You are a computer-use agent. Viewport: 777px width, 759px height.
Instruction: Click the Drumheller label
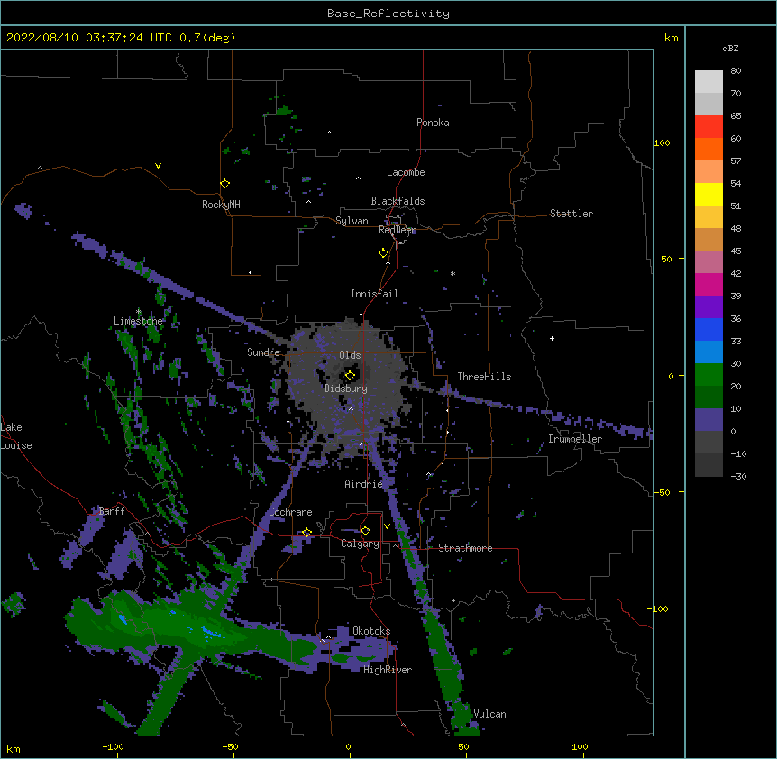tap(575, 439)
